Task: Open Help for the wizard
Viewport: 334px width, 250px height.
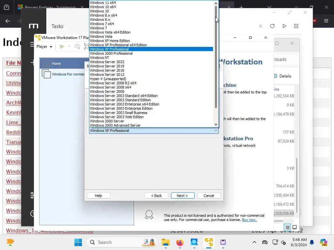Action: pos(99,196)
